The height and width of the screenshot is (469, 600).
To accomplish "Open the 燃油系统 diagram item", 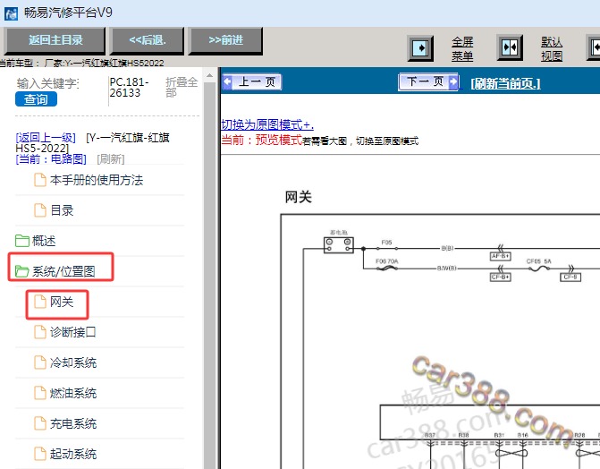I will click(x=73, y=393).
